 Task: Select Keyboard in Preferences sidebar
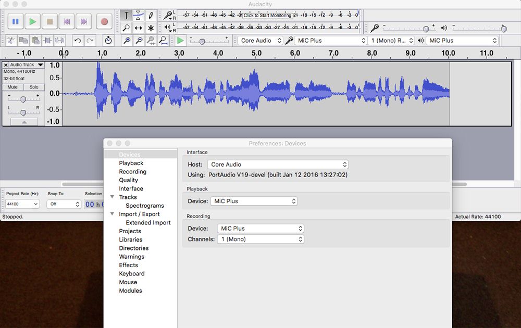(x=132, y=273)
